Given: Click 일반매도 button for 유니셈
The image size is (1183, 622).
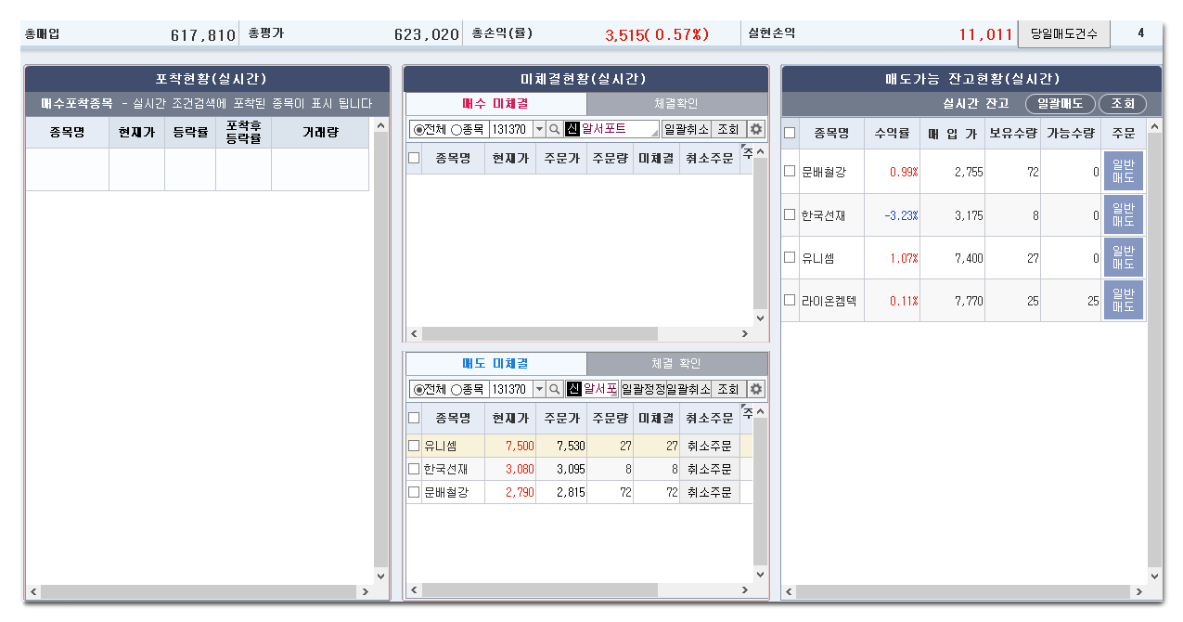Looking at the screenshot, I should [1124, 257].
